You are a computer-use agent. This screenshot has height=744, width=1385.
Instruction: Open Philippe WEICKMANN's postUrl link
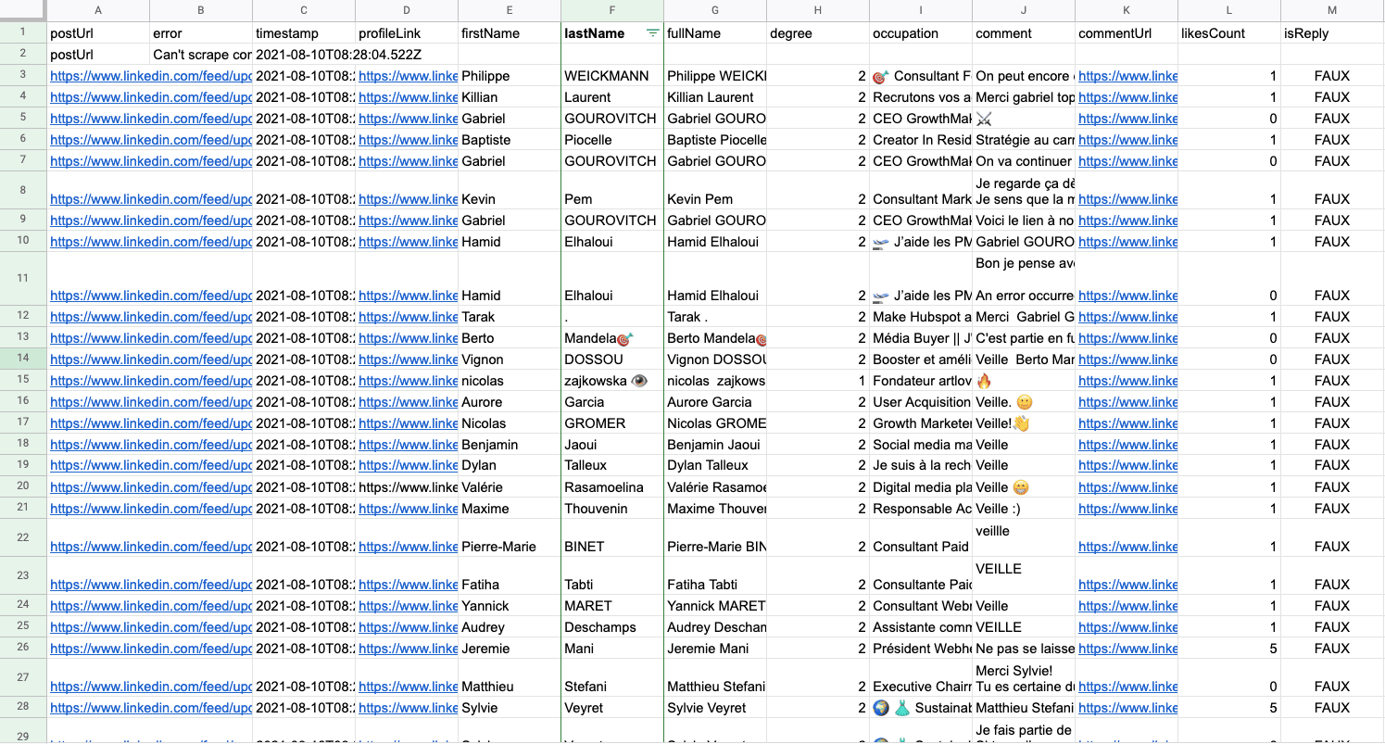coord(151,76)
